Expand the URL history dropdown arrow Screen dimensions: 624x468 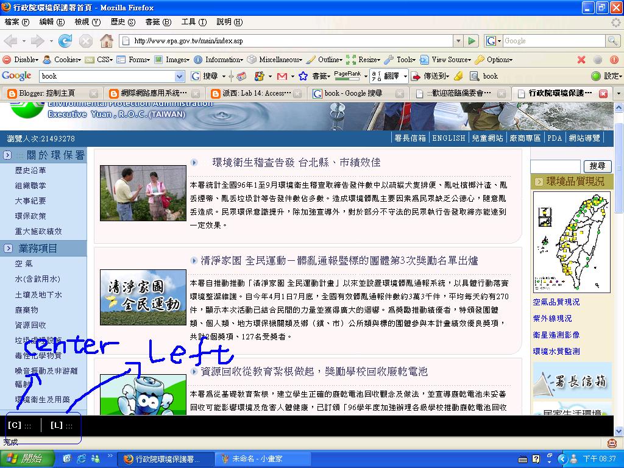(458, 41)
